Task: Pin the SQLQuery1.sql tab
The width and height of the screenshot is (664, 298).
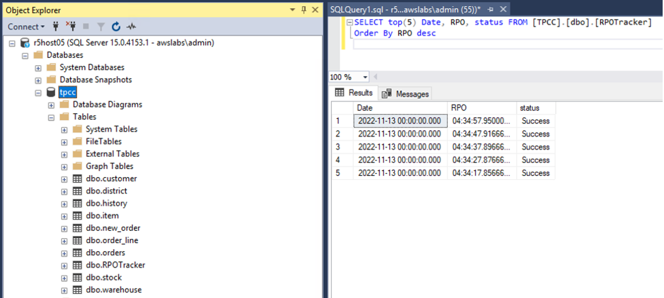Action: pos(491,10)
